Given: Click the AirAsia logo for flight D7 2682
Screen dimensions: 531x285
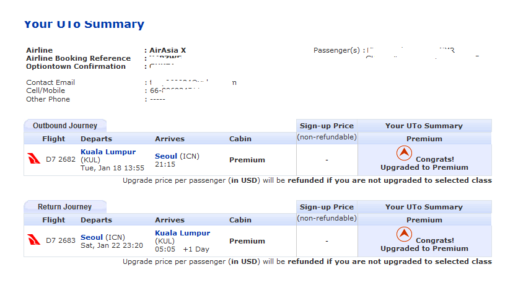Looking at the screenshot, I should (x=33, y=159).
